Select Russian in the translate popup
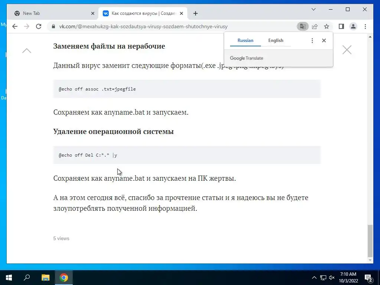The width and height of the screenshot is (380, 285). click(245, 40)
